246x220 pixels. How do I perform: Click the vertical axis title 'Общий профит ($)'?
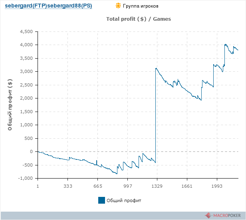[x=10, y=104]
